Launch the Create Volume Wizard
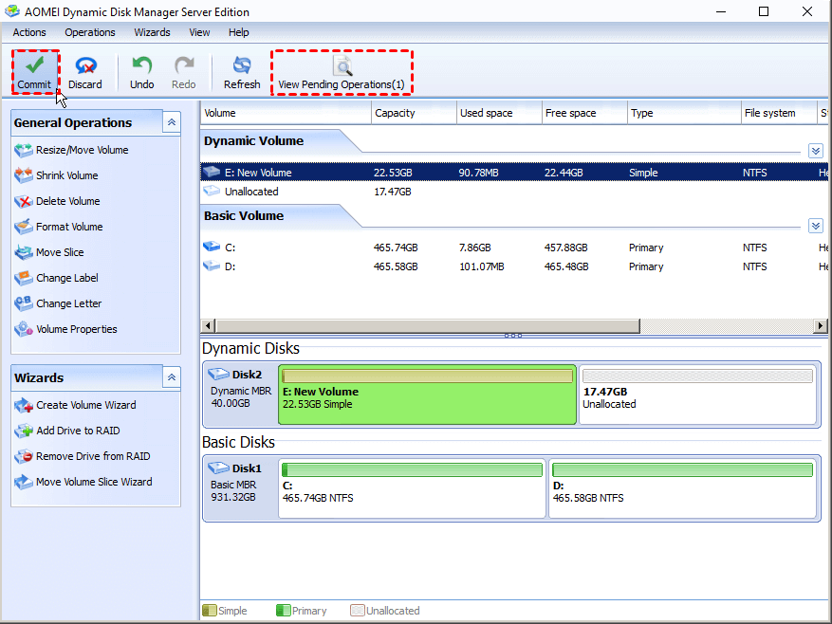This screenshot has width=832, height=624. [x=85, y=405]
